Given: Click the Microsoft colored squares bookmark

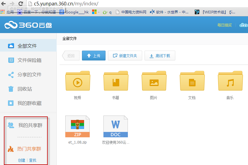Looking at the screenshot, I should 94,12.
